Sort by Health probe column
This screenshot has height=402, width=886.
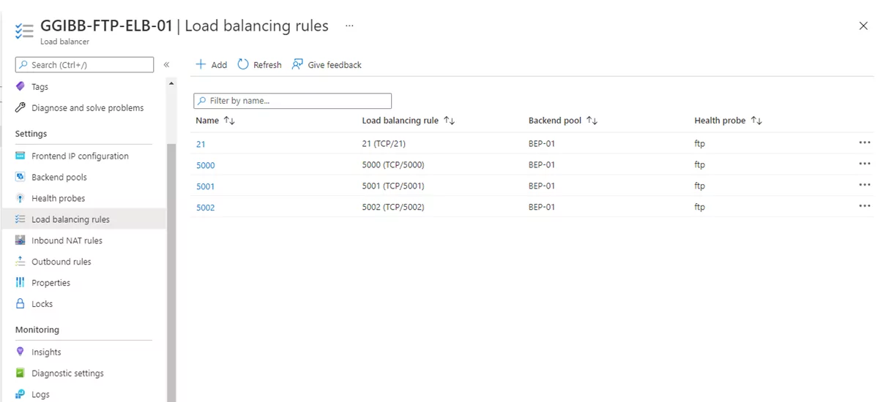pyautogui.click(x=756, y=121)
